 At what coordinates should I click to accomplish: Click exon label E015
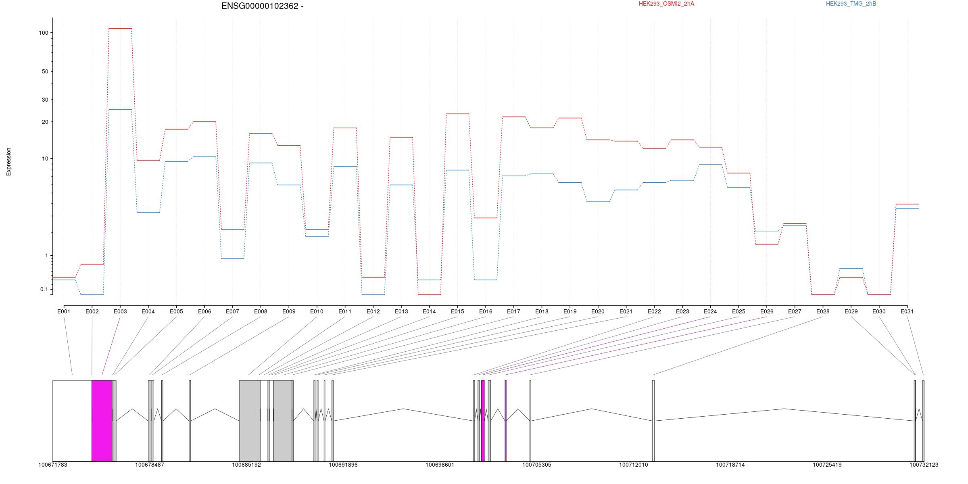pos(457,312)
